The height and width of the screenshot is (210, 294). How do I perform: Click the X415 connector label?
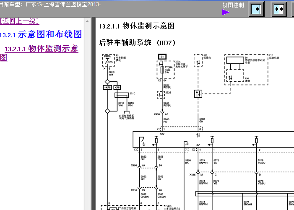pos(193,175)
